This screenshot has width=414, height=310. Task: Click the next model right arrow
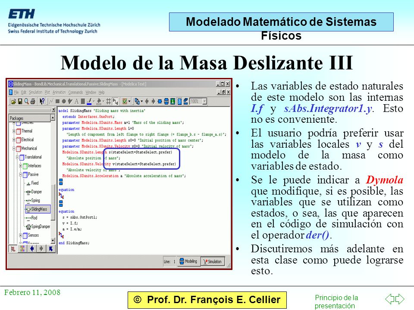point(154,101)
